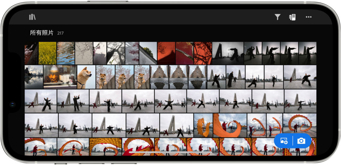The width and height of the screenshot is (341, 165).
Task: Open the grey bare branches photo
Action: [84, 53]
